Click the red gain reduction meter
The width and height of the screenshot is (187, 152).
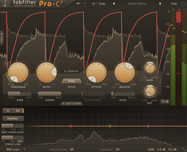pos(178,58)
